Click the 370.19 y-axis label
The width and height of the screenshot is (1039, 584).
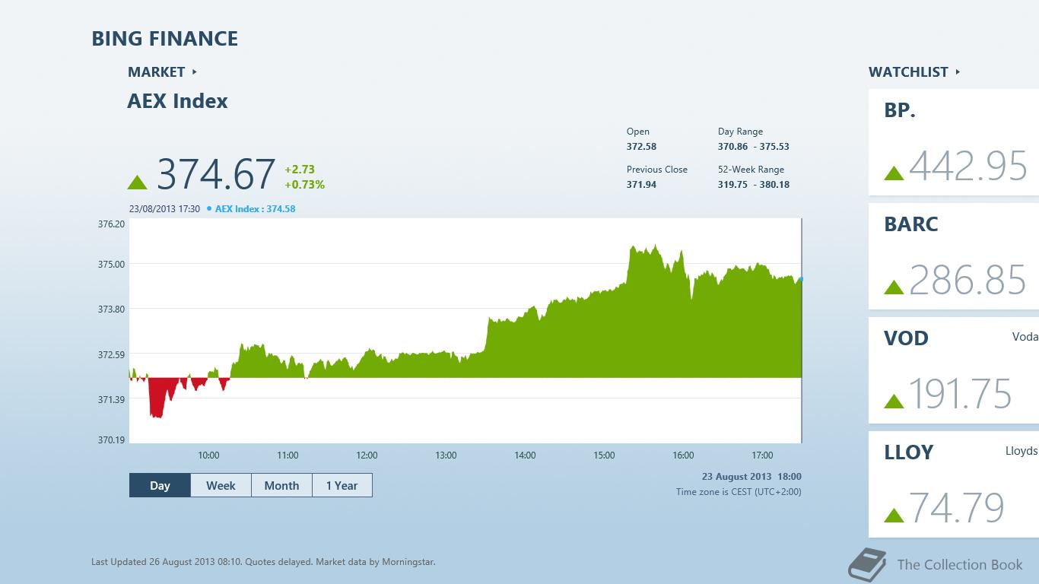click(111, 440)
